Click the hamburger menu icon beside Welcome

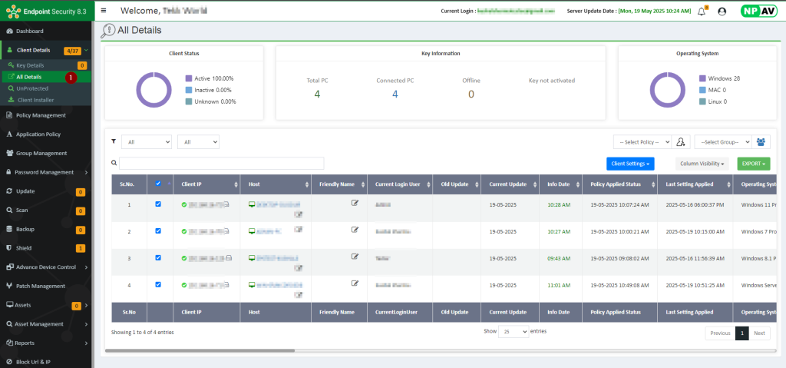click(x=104, y=11)
